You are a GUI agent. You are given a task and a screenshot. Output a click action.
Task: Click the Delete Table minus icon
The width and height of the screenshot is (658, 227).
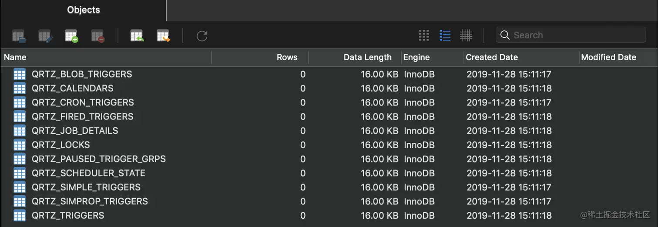coord(98,36)
